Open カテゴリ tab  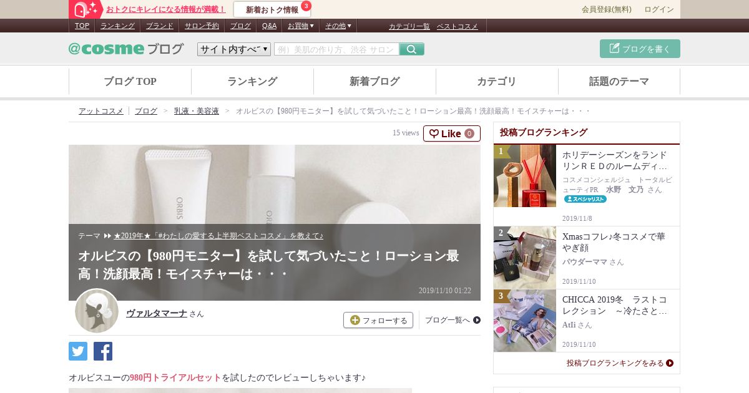coord(497,82)
